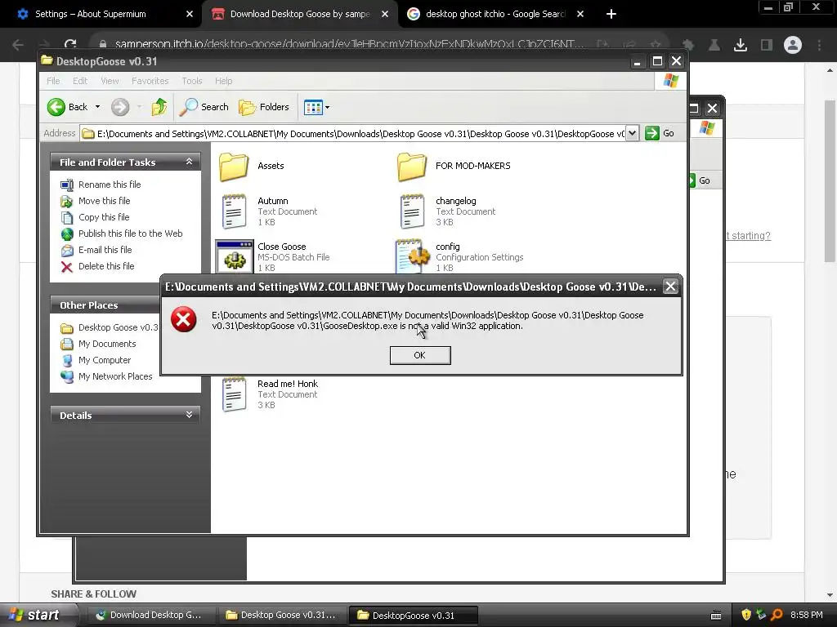Open a new browser tab
Screen dimensions: 837x627
(611, 14)
